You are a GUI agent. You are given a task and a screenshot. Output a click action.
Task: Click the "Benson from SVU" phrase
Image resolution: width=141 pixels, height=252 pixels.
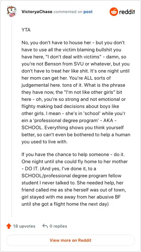click(x=61, y=64)
